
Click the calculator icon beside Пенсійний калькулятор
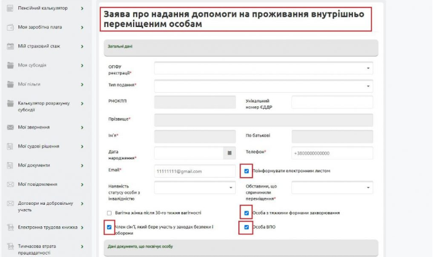tap(10, 9)
